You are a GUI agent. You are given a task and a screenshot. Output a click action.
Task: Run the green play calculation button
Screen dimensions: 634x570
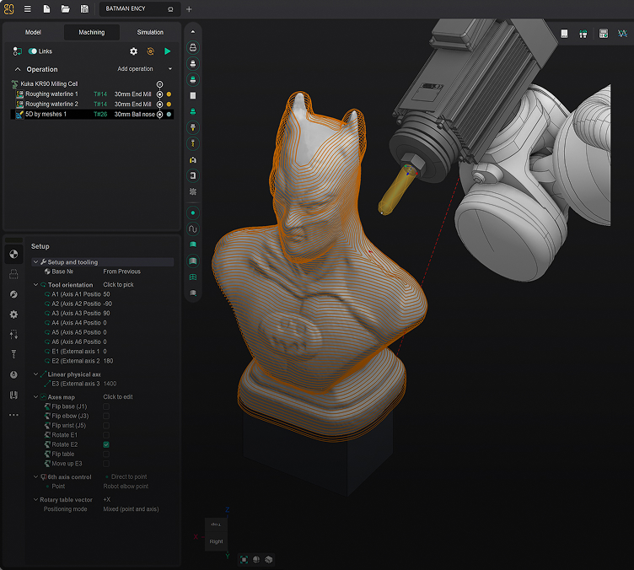168,51
